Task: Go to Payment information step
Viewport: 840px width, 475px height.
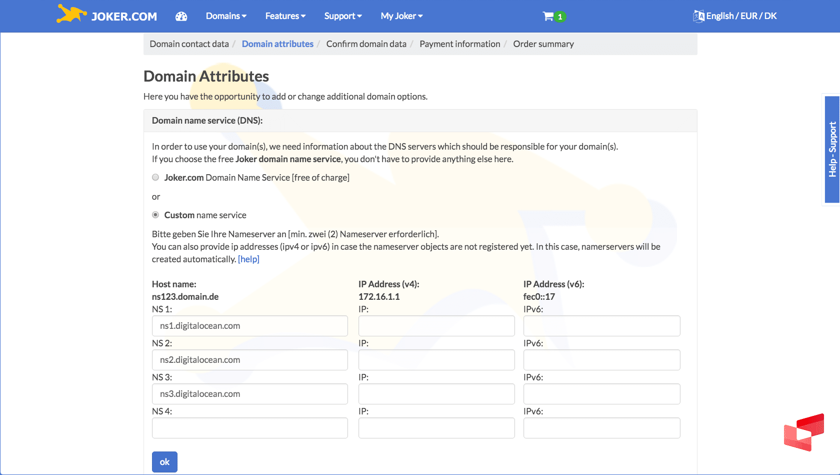Action: click(x=460, y=44)
